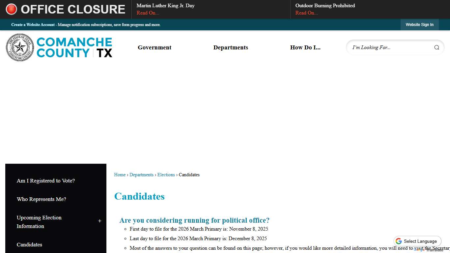Click the Create a Website Account link

[x=33, y=25]
